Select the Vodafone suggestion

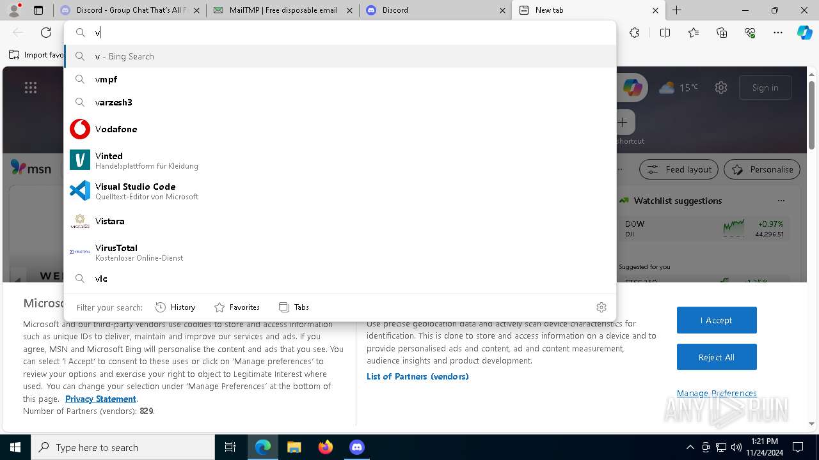point(340,129)
